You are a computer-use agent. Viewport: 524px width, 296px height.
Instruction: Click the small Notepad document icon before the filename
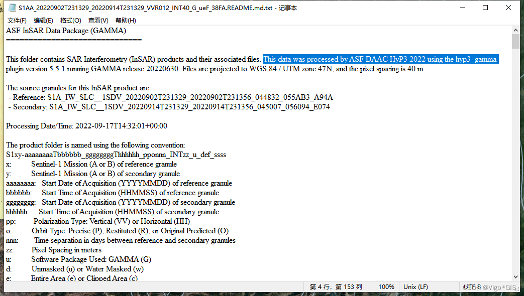pyautogui.click(x=11, y=8)
